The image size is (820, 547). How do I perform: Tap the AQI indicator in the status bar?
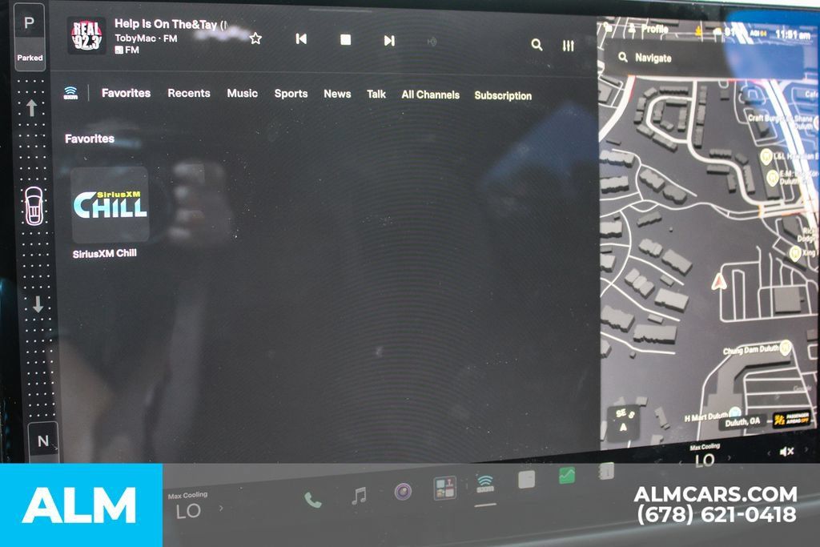click(758, 34)
